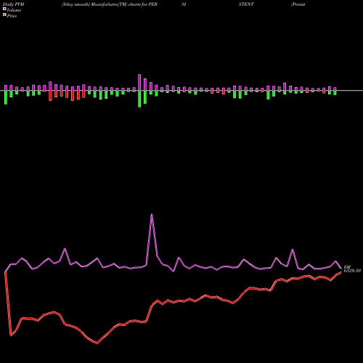The height and width of the screenshot is (363, 363).
Task: Click the 0M volume value label
Action: click(x=347, y=267)
